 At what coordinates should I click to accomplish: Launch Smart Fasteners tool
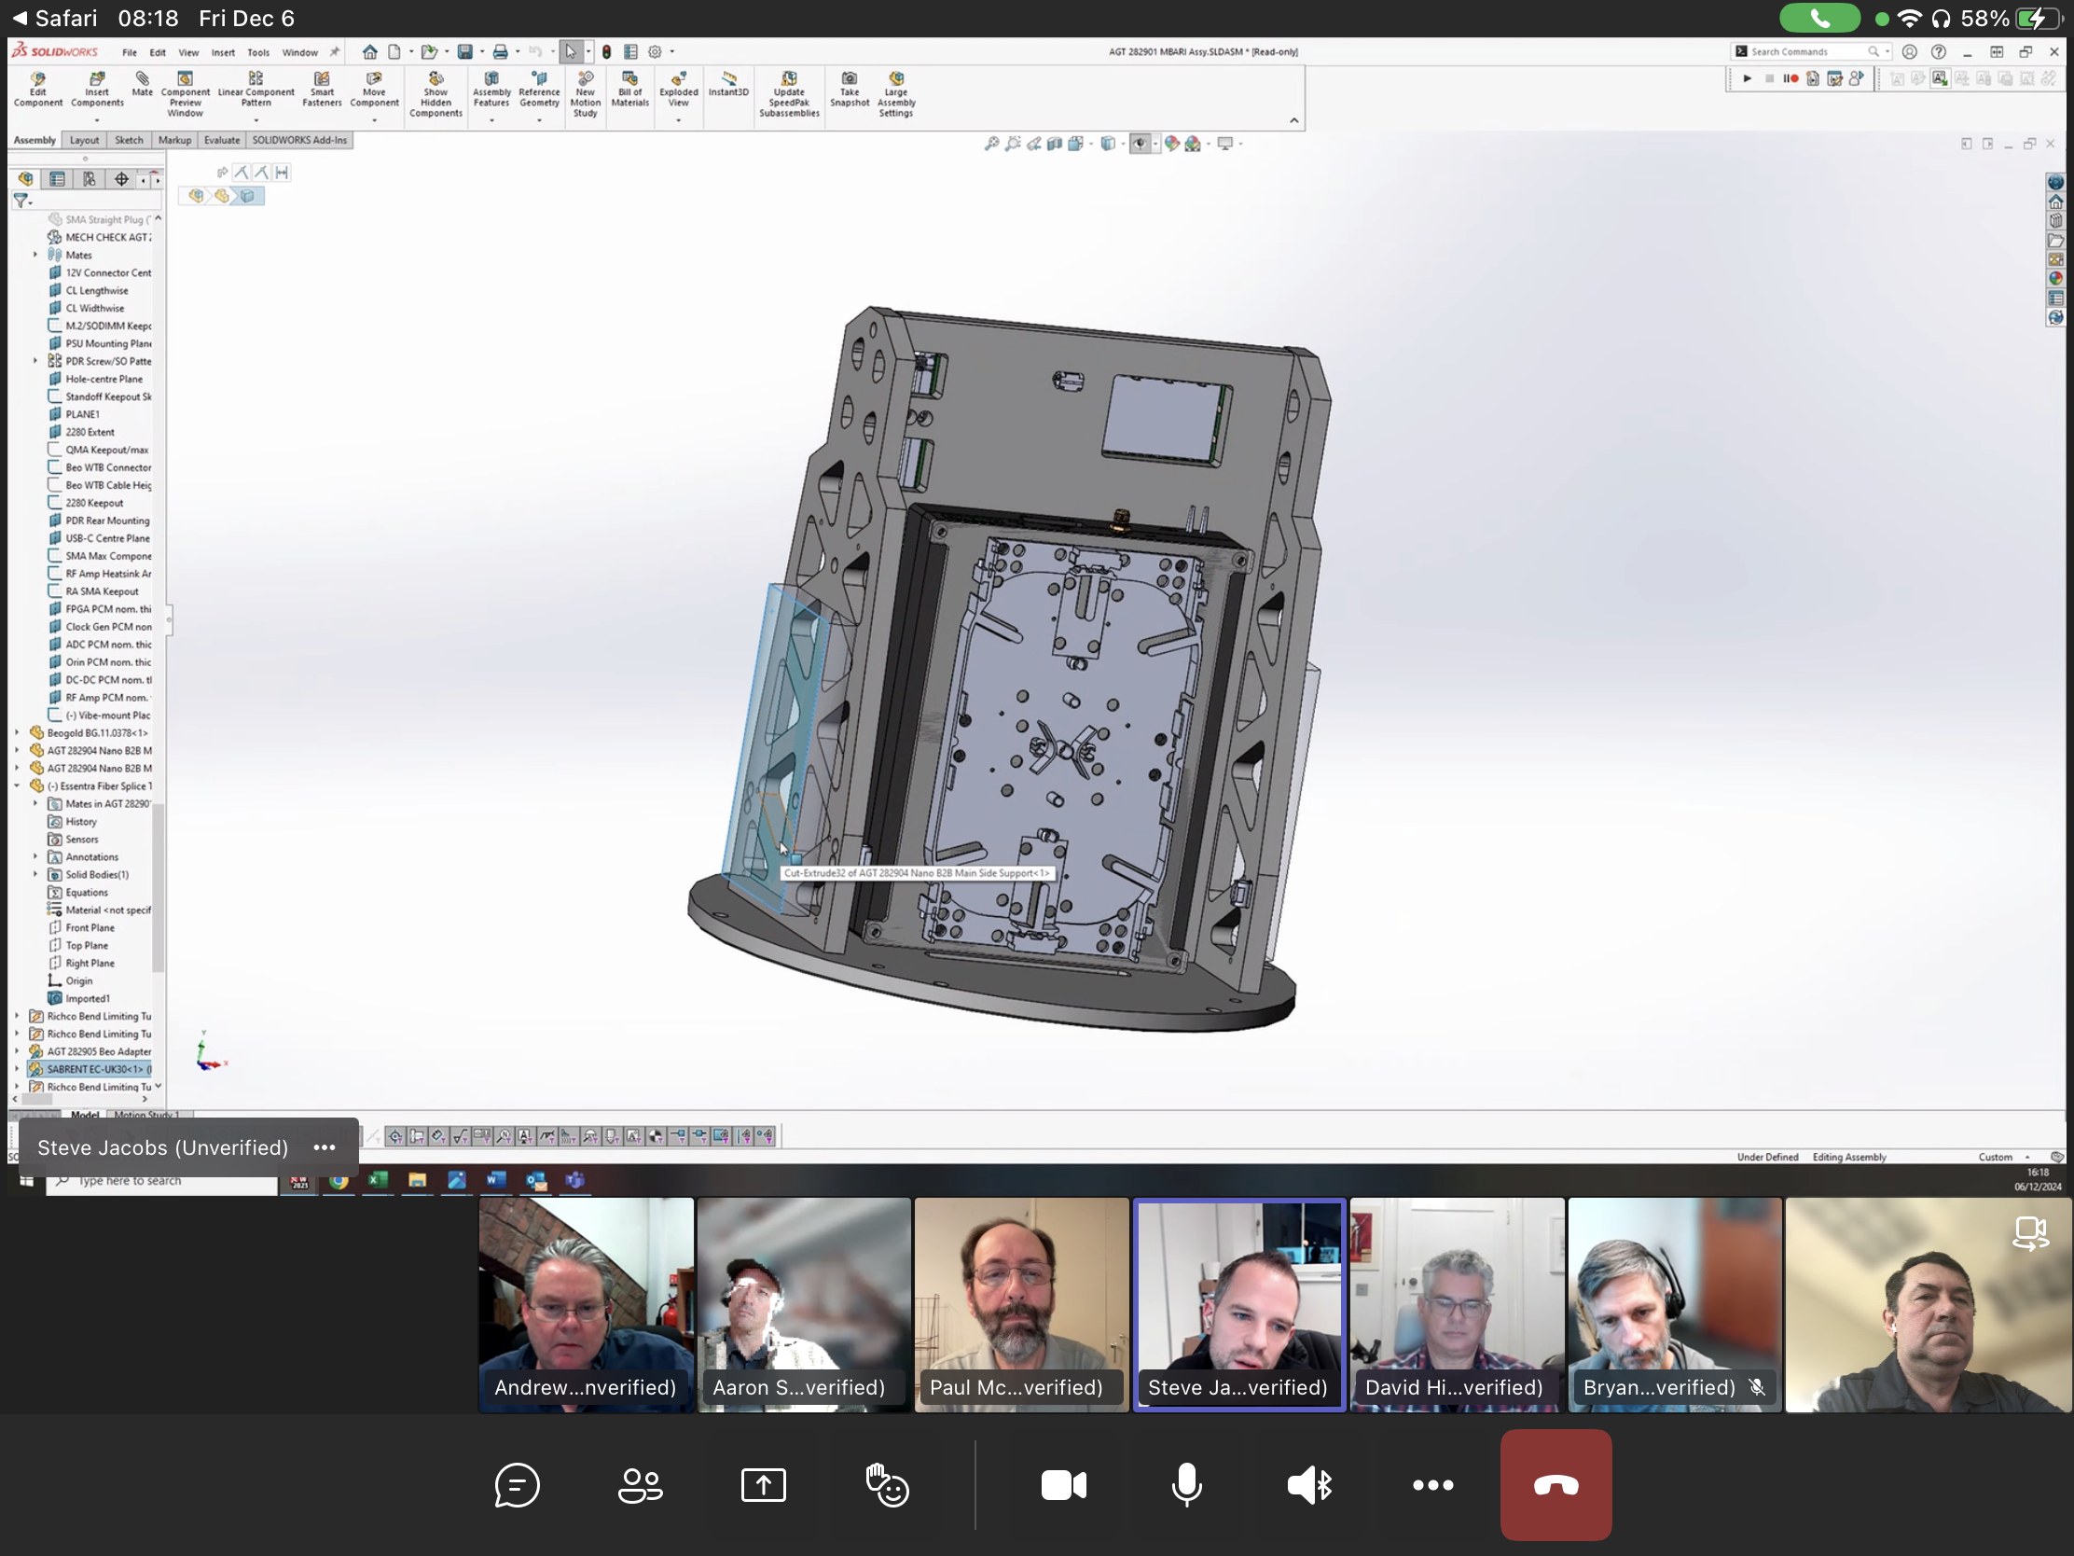(322, 90)
